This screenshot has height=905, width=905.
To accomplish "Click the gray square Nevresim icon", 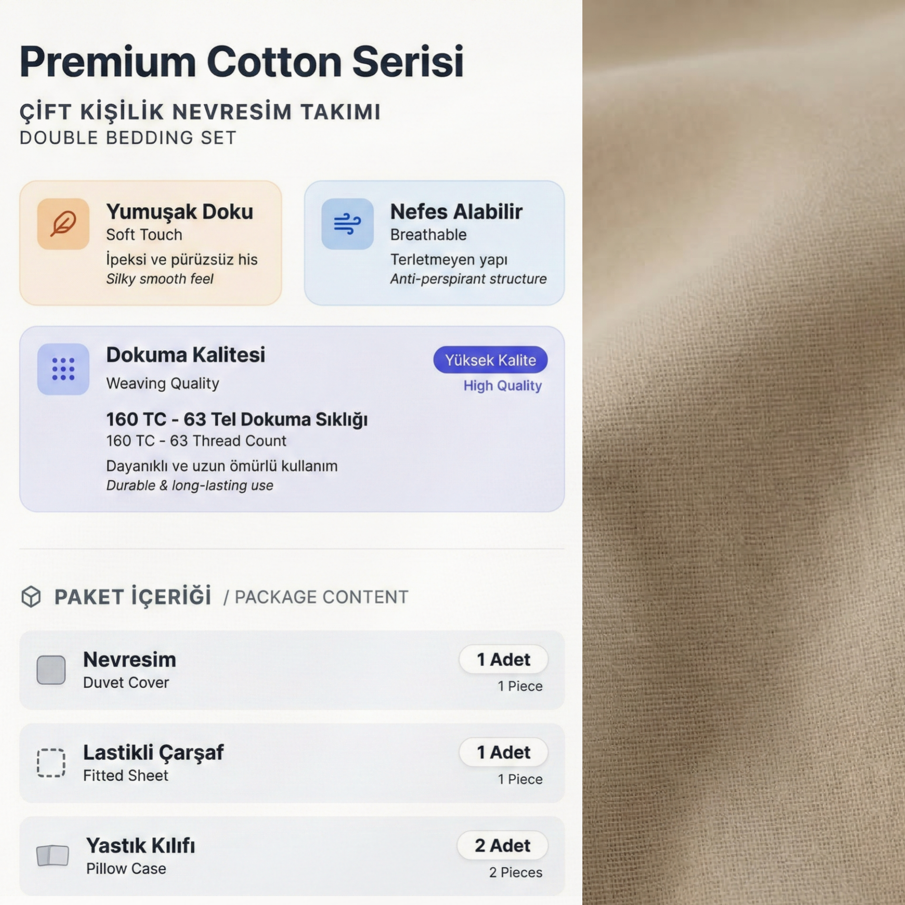I will point(51,670).
